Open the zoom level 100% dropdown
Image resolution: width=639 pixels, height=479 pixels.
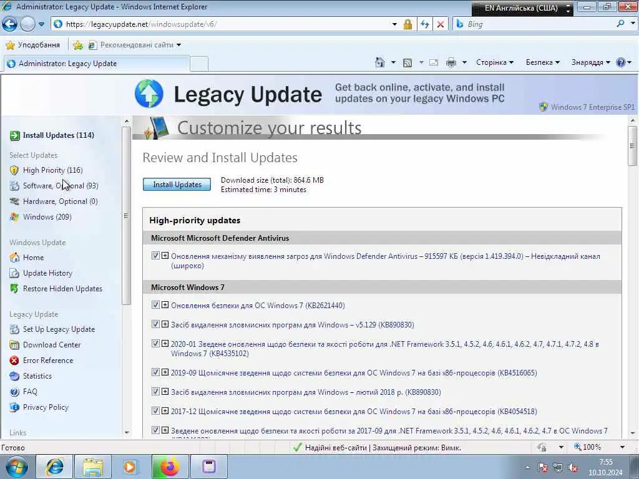coord(622,447)
